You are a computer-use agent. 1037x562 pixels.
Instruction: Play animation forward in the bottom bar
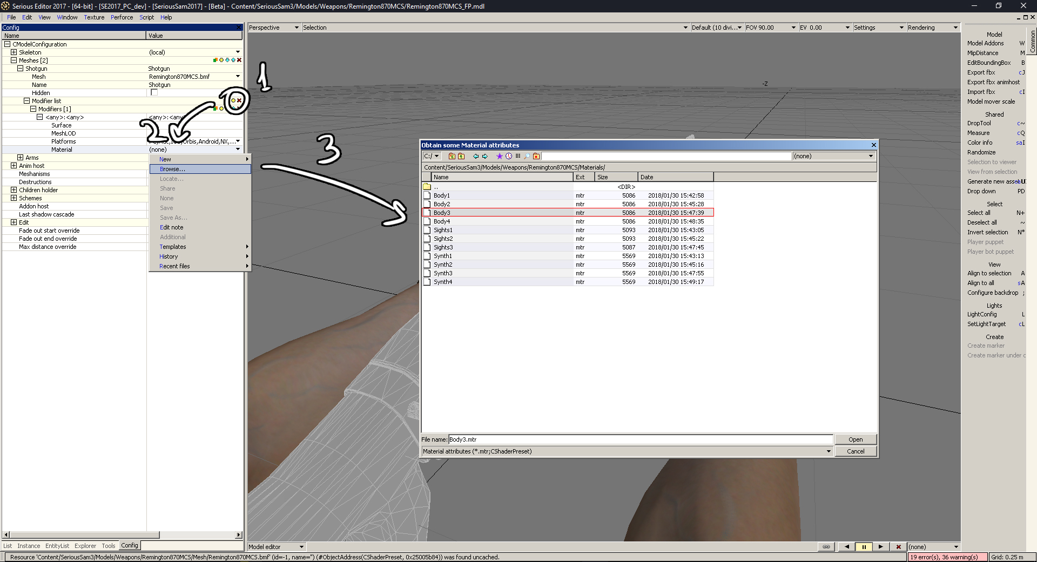tap(880, 547)
